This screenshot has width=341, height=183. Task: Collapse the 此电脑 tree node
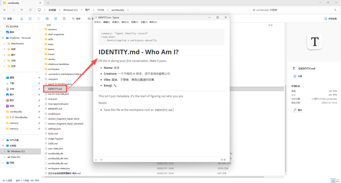click(3, 146)
